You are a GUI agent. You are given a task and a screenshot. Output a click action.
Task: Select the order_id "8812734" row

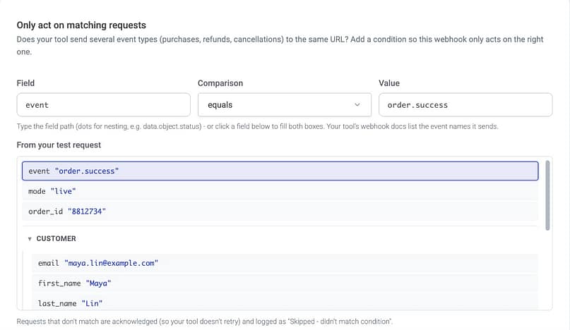(280, 212)
